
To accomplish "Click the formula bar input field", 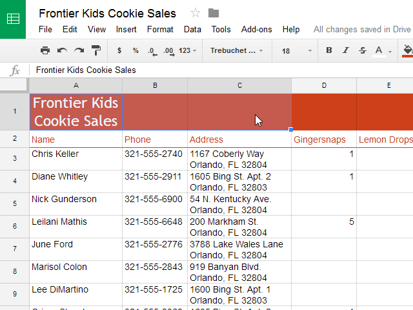I will tap(219, 70).
